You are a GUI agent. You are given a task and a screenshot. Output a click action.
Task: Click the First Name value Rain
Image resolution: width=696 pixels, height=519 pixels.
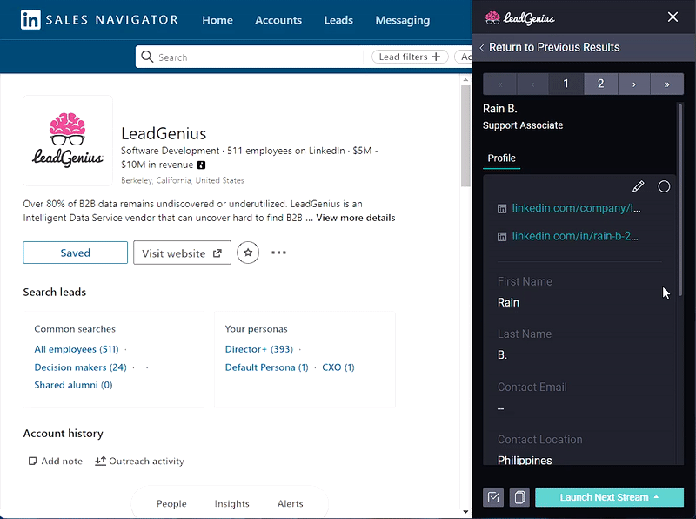click(x=508, y=302)
